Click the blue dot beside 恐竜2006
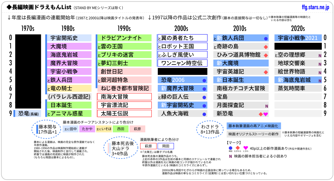 click(204, 81)
